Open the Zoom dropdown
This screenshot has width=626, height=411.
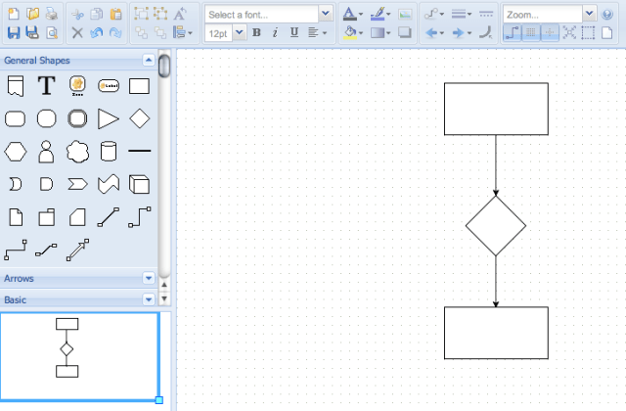point(549,14)
